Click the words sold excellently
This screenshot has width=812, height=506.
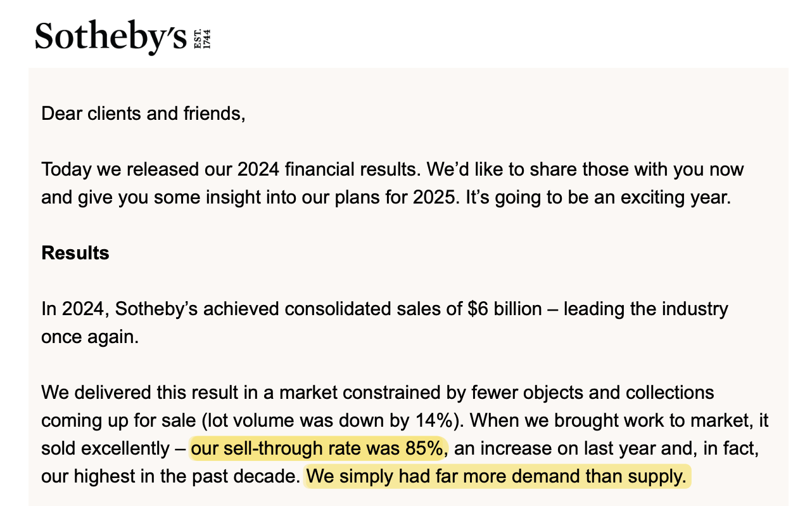point(106,448)
